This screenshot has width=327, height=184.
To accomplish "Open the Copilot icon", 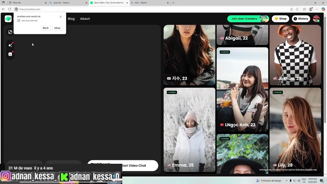I will tap(323, 9).
